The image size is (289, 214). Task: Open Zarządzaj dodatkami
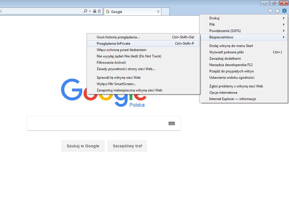243,58
